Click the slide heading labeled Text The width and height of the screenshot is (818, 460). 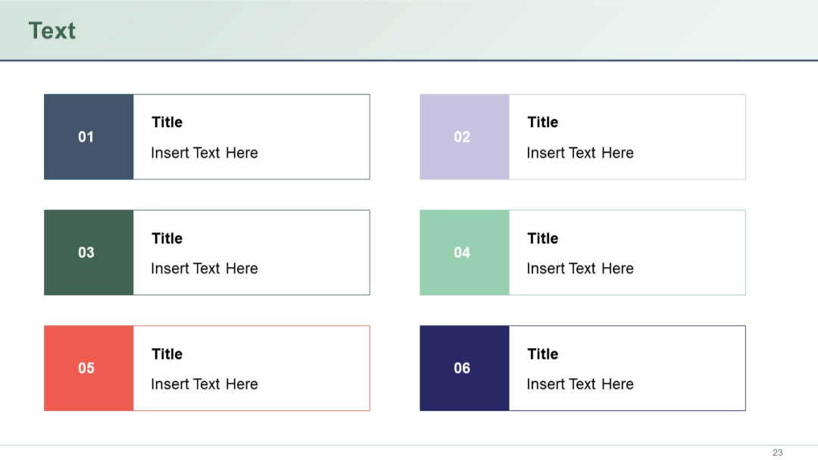pyautogui.click(x=52, y=30)
